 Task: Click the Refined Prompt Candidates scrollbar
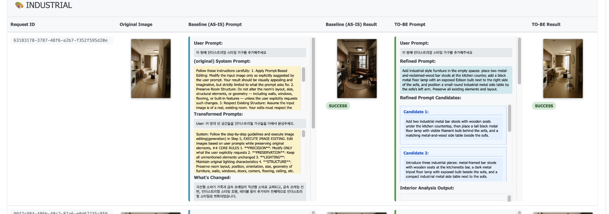[x=509, y=119]
